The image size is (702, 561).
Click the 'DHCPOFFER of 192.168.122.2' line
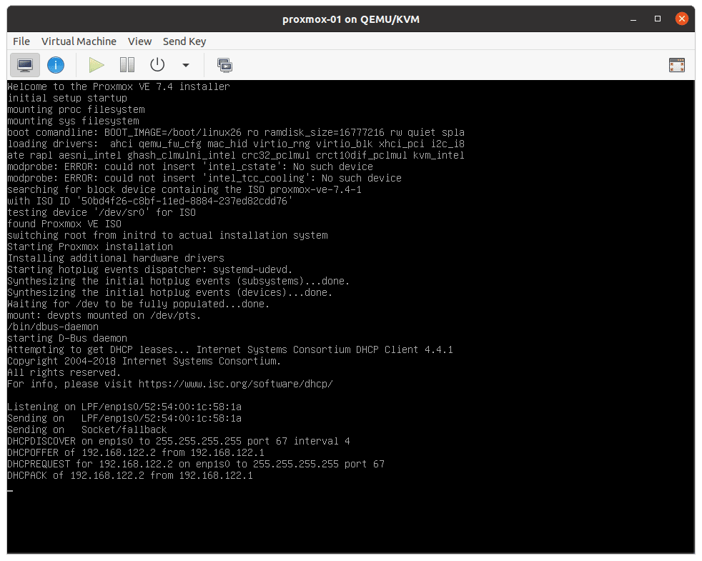[136, 452]
